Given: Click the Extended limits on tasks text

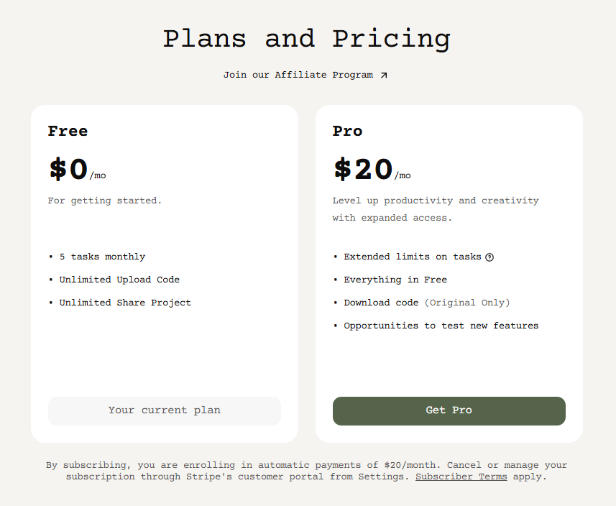Looking at the screenshot, I should coord(412,257).
